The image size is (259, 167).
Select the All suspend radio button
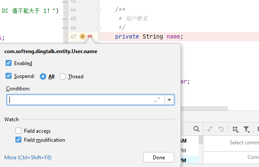(43, 77)
